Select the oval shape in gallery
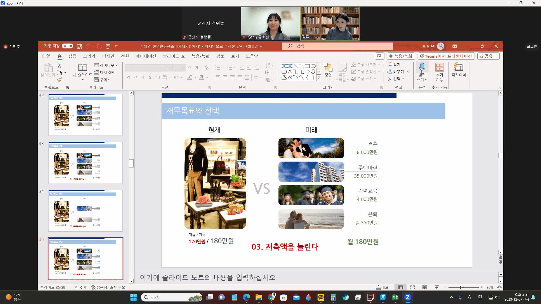Viewport: 541px width, 304px height. (x=313, y=66)
